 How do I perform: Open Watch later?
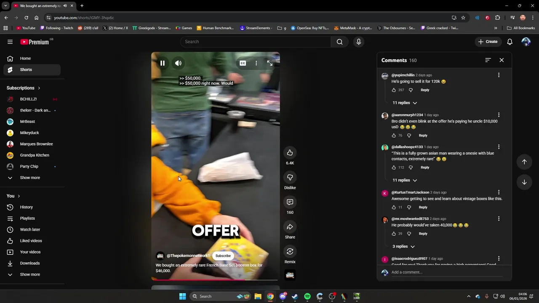click(32, 230)
